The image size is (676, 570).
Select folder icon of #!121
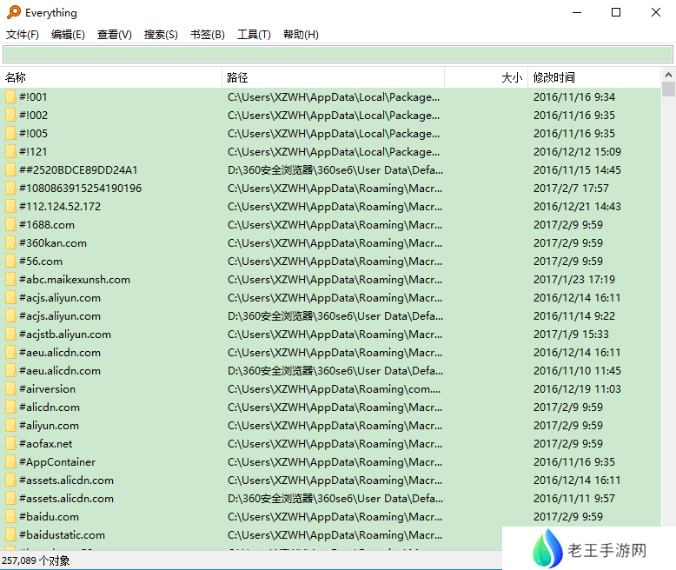click(10, 152)
